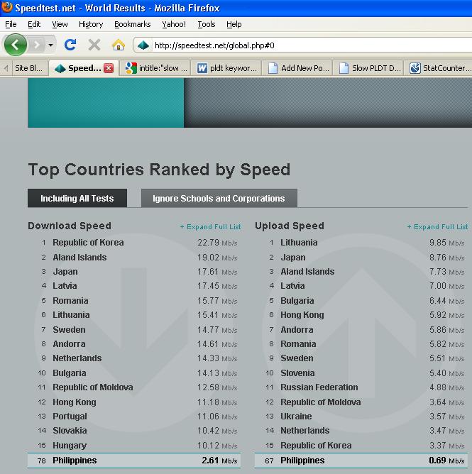Click Republic of Moldova in Download list
Screen dimensions: 472x474
click(92, 387)
